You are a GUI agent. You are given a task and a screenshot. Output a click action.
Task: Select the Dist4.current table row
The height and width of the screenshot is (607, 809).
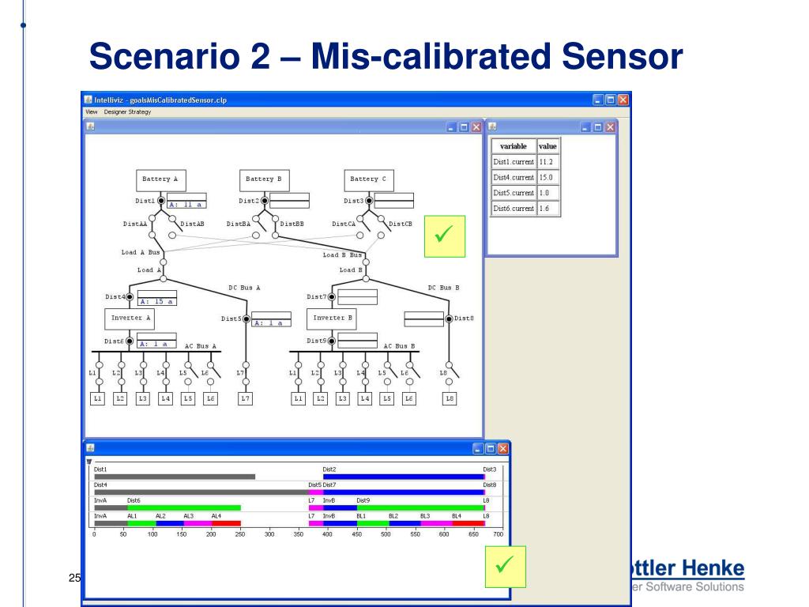pos(525,178)
